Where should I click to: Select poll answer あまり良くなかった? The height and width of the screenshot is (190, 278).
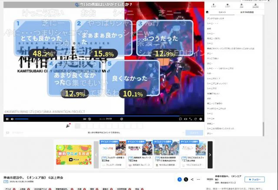[75, 78]
